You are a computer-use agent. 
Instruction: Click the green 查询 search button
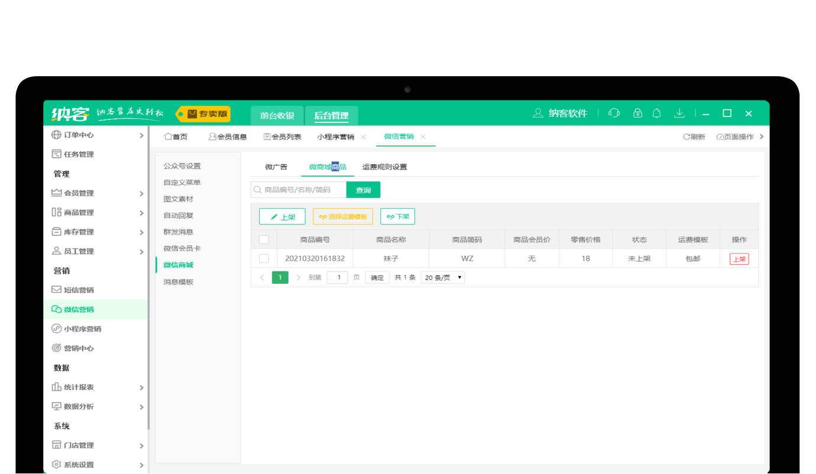click(x=363, y=190)
